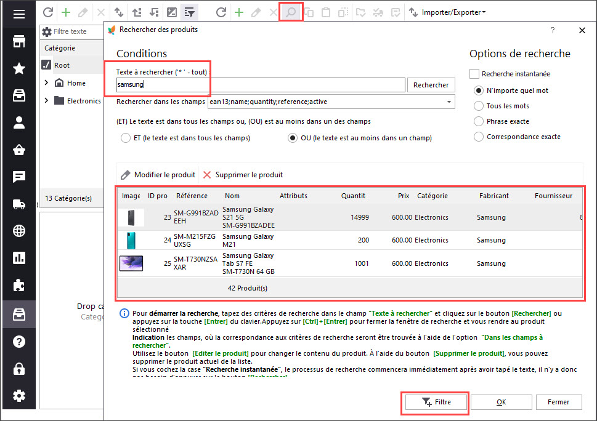Refresh the category list
597x421 pixels.
coord(48,12)
